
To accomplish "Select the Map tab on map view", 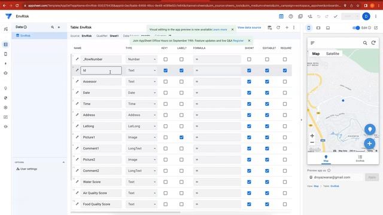I will point(316,54).
